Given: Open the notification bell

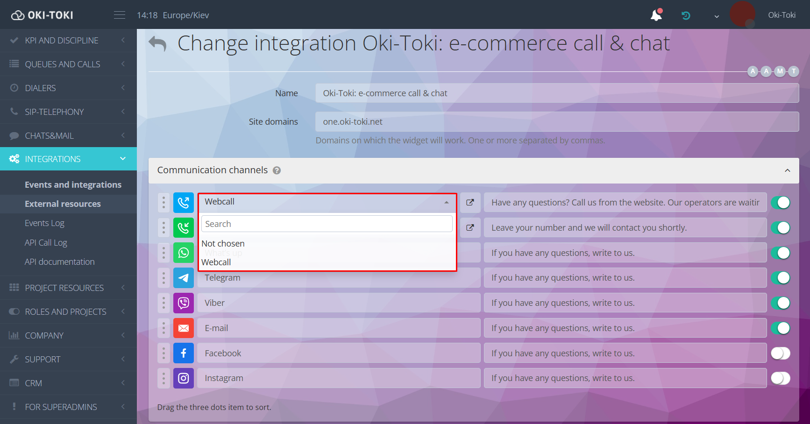Looking at the screenshot, I should coord(656,14).
